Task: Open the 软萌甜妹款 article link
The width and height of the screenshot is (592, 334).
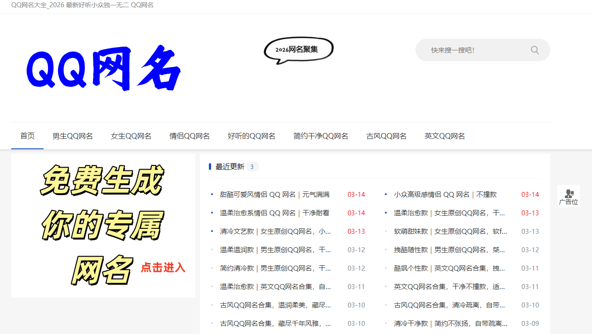Action: pyautogui.click(x=450, y=232)
